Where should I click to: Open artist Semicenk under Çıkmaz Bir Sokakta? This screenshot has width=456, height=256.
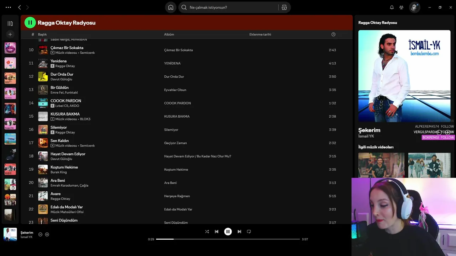click(x=87, y=53)
